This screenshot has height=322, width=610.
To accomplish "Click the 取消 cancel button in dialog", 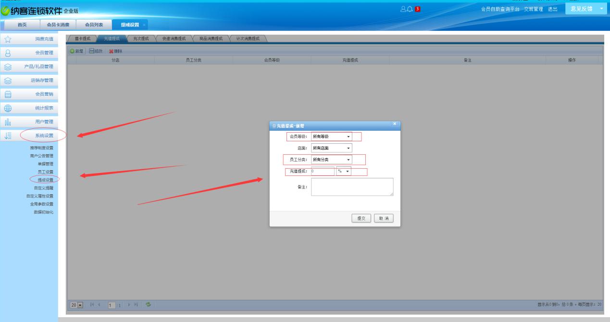I will (384, 218).
